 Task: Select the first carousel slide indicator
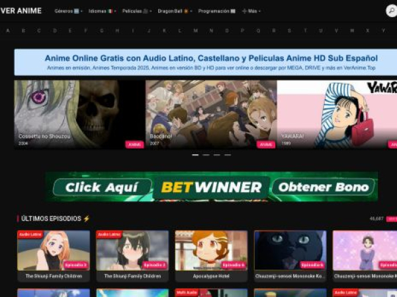point(195,155)
